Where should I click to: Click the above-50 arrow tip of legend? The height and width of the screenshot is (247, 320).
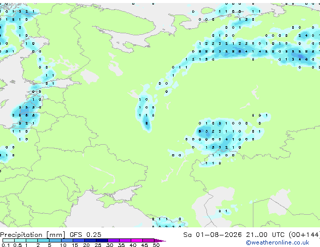[x=160, y=240]
